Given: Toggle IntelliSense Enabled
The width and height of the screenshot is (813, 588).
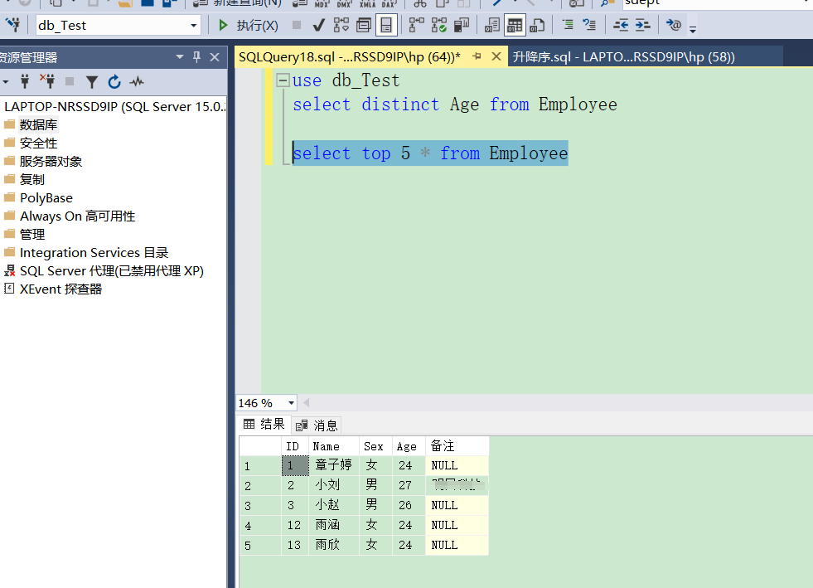Looking at the screenshot, I should click(x=386, y=25).
